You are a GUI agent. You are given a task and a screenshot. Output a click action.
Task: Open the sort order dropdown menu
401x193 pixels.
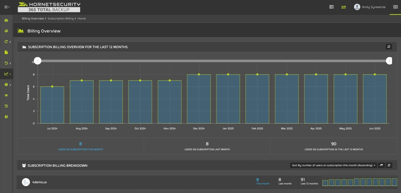[333, 165]
